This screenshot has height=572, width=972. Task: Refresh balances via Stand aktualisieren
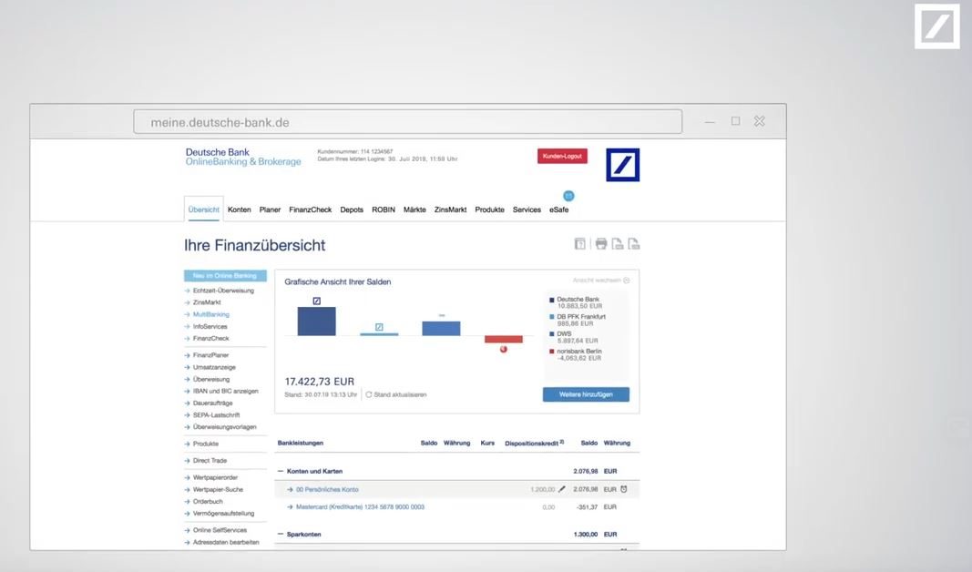(396, 394)
